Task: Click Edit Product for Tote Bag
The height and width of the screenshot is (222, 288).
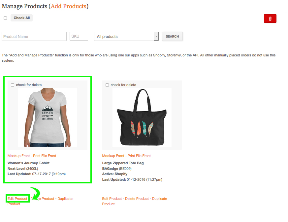Action: [x=112, y=199]
